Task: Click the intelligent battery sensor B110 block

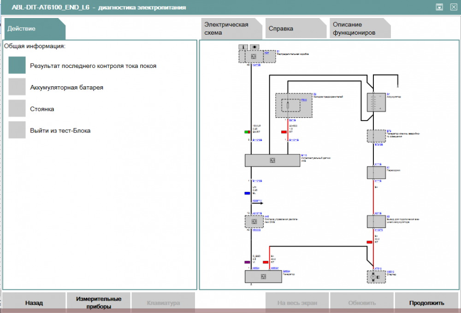Action: pos(272,160)
